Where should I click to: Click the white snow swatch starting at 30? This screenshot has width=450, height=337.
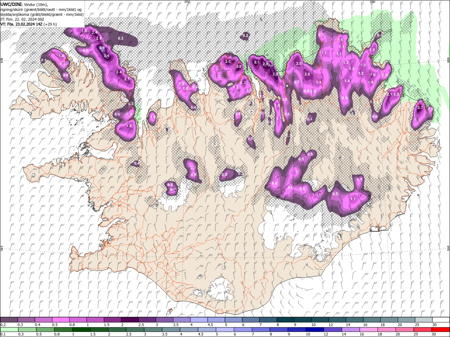441,320
